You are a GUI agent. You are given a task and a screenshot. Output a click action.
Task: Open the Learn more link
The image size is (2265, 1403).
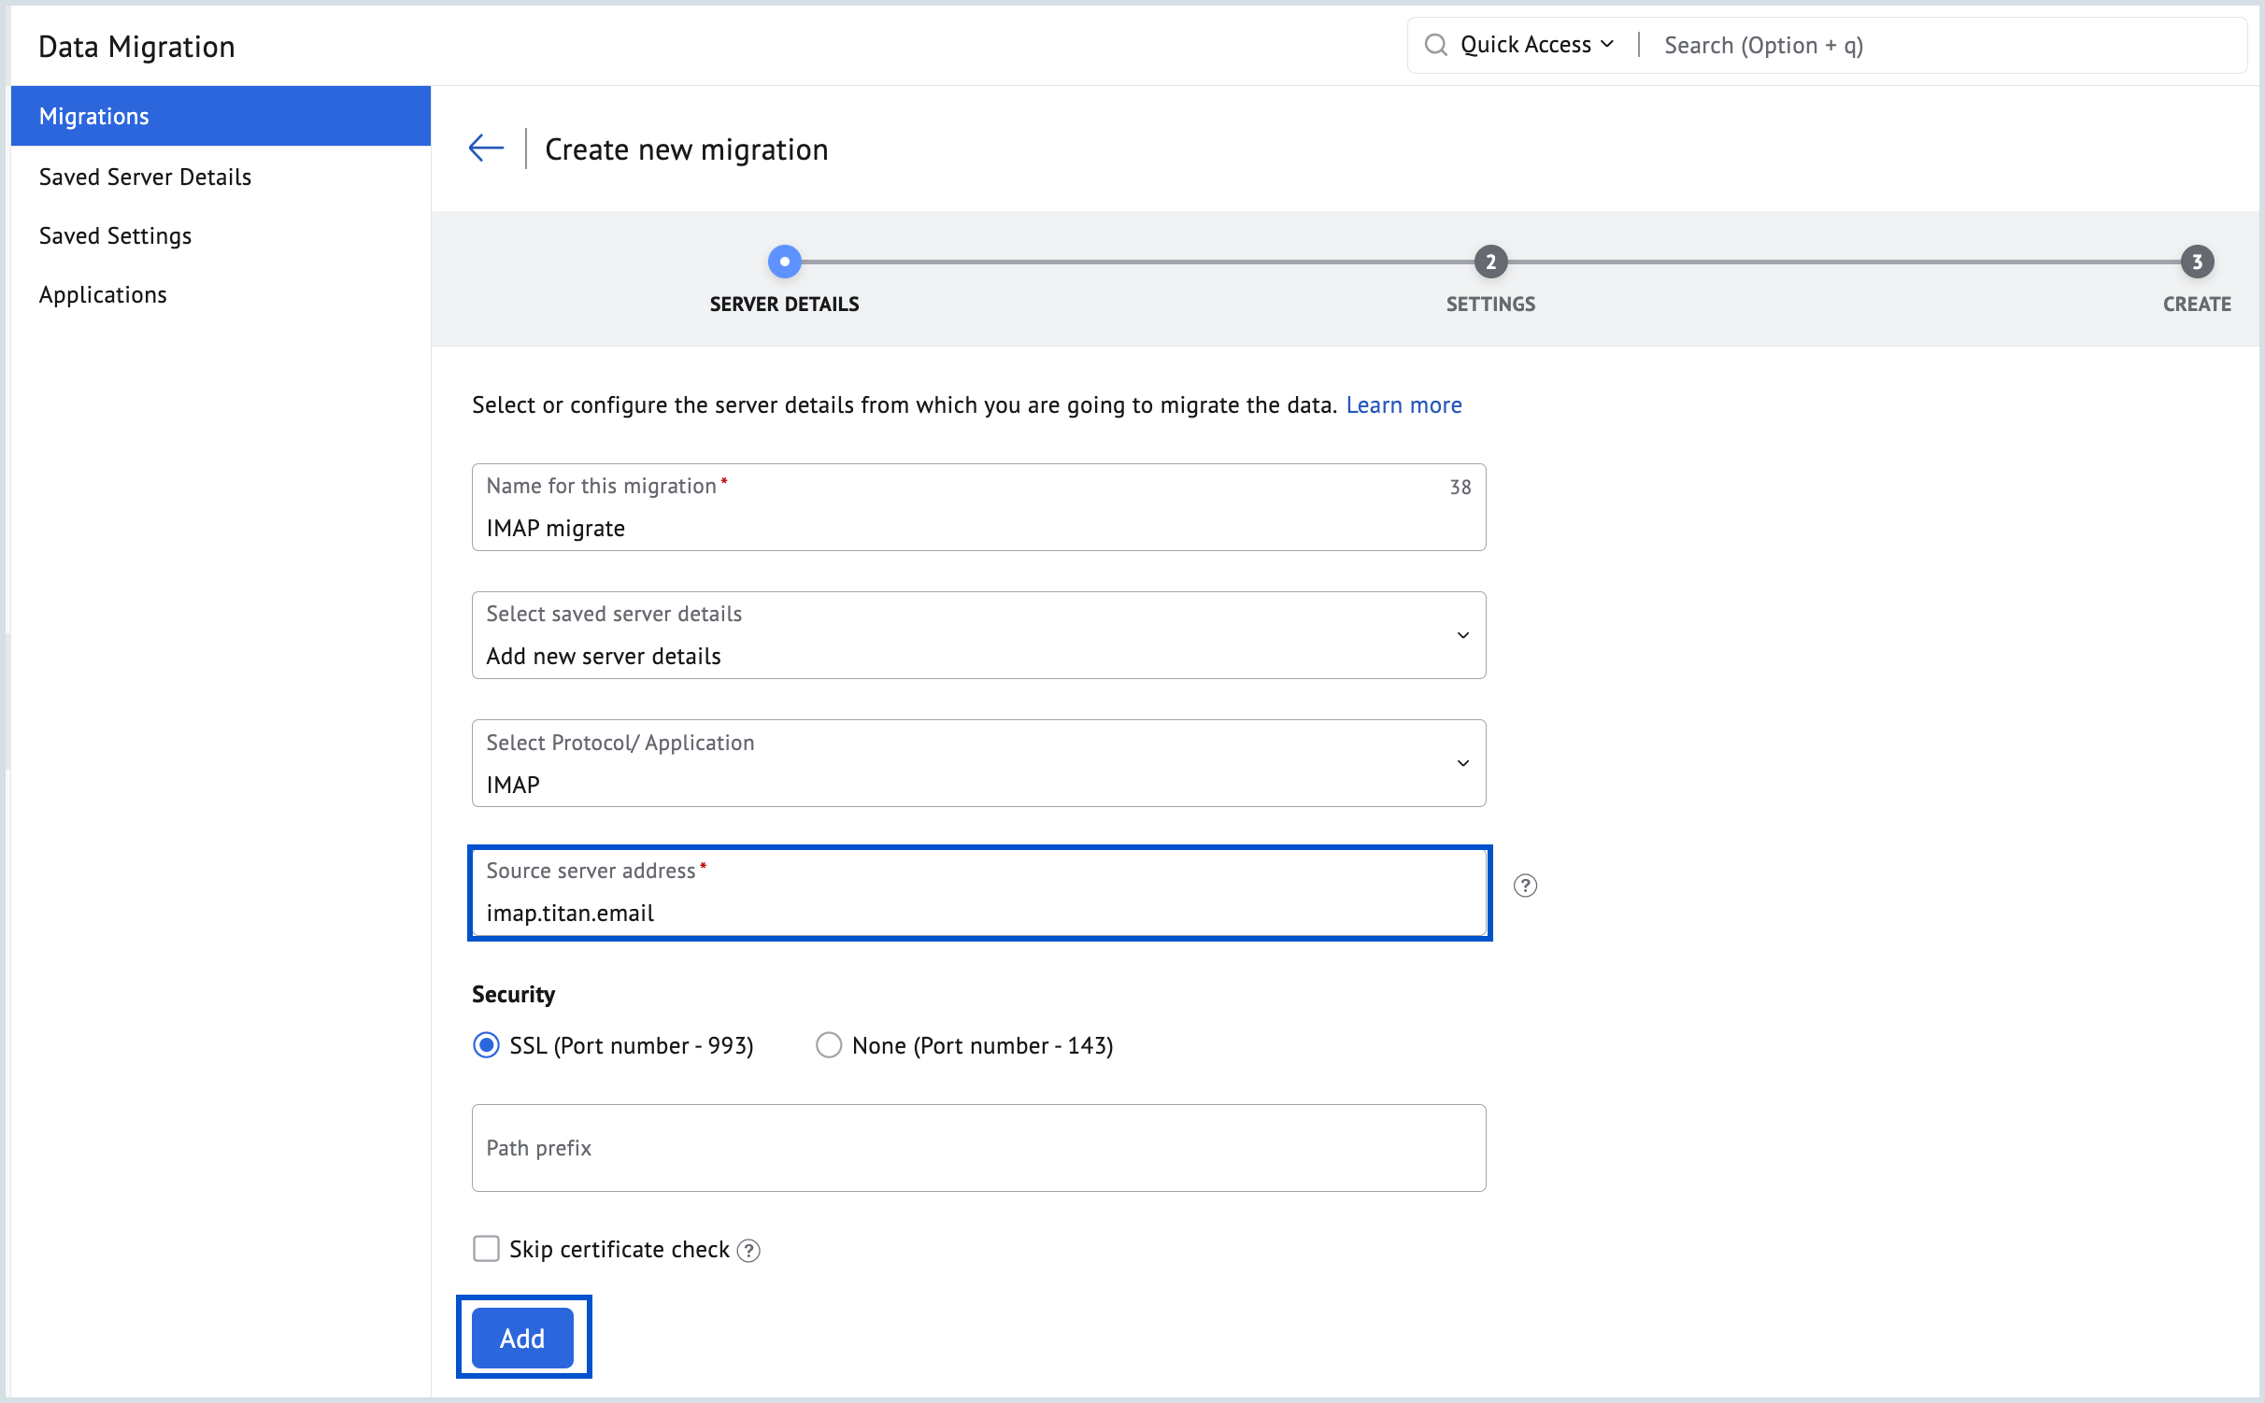click(1403, 404)
